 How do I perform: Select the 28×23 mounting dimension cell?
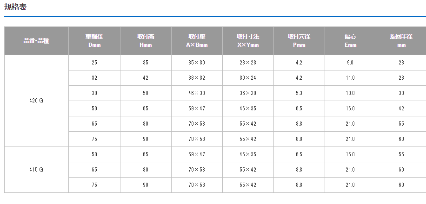pyautogui.click(x=247, y=63)
